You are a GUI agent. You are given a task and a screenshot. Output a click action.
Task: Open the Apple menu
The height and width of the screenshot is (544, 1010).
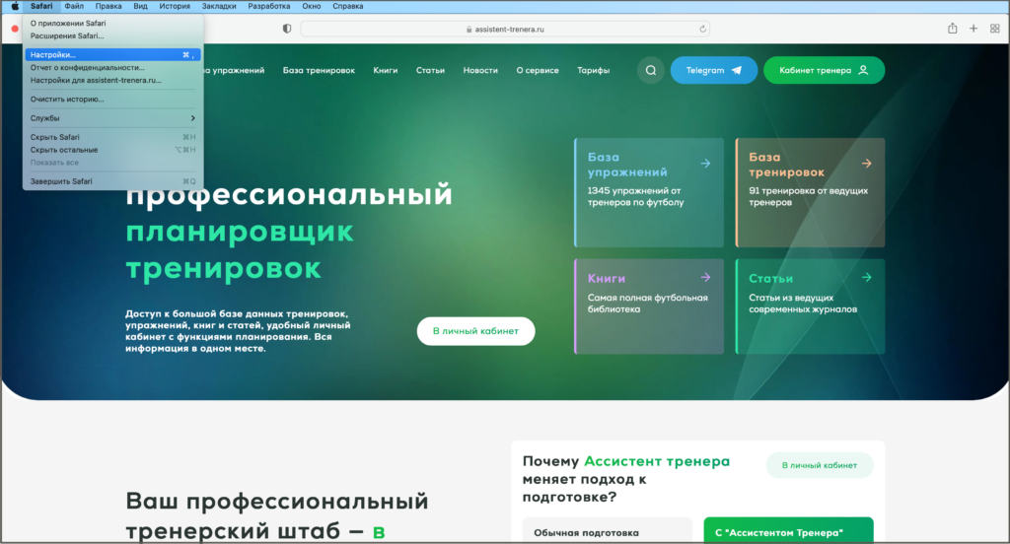(14, 6)
